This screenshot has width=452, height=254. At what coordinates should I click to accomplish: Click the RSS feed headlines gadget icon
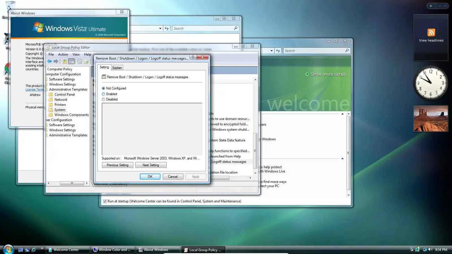tap(431, 32)
